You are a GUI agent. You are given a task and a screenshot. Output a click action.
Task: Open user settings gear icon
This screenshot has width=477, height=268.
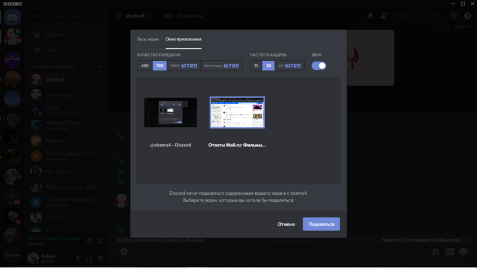click(100, 258)
